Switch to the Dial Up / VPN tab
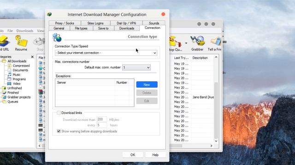The image size is (295, 165). pyautogui.click(x=126, y=23)
